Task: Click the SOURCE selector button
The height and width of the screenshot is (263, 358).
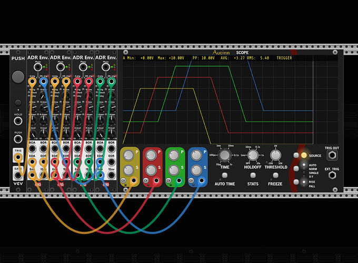Action: click(x=296, y=155)
